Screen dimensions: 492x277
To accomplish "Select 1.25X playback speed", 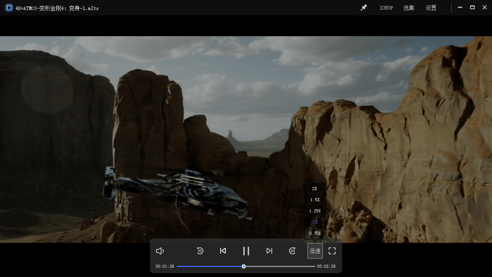I will point(315,211).
